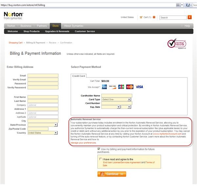Viewport: 197px width, 186px height.
Task: Check 'I have read and agree' checkbox
Action: pyautogui.click(x=100, y=159)
